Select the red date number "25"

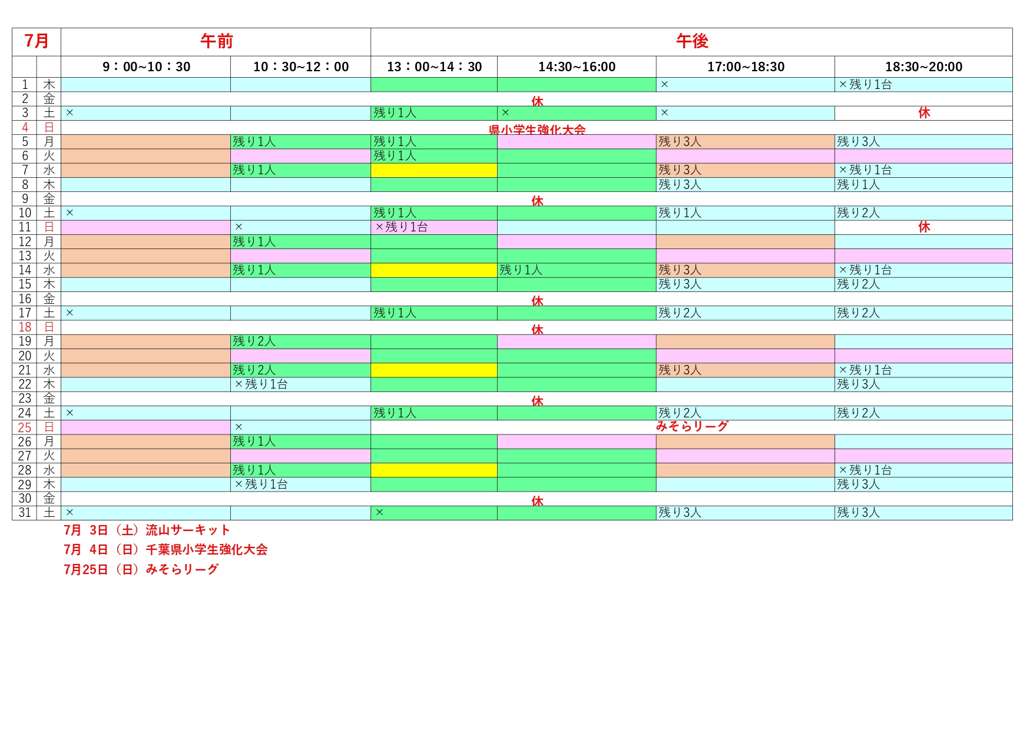click(25, 427)
